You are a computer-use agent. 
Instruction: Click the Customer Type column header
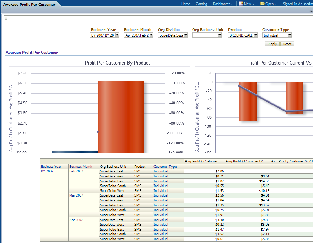pos(165,166)
